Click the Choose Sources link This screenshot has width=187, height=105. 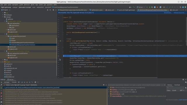point(179,13)
